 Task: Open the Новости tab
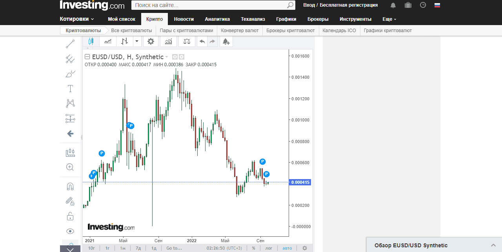pos(184,19)
